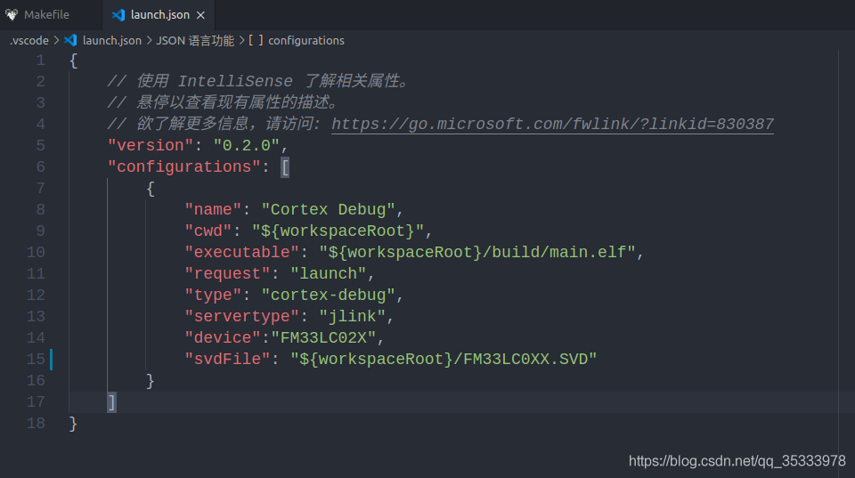Click the "${workspaceRoot}/FM33LC0XX.SVD" value
Viewport: 855px width, 478px height.
(444, 360)
